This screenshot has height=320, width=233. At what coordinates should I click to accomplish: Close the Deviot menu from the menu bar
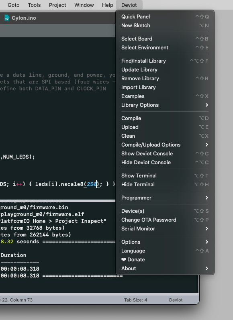(129, 5)
